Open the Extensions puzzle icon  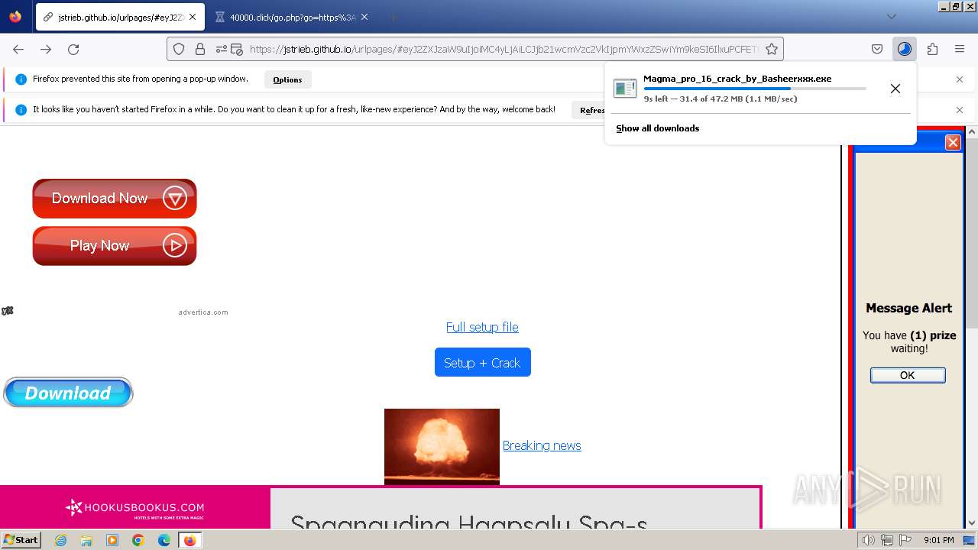[x=932, y=49]
